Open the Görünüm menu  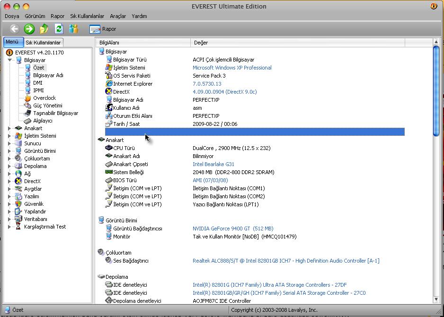[35, 16]
